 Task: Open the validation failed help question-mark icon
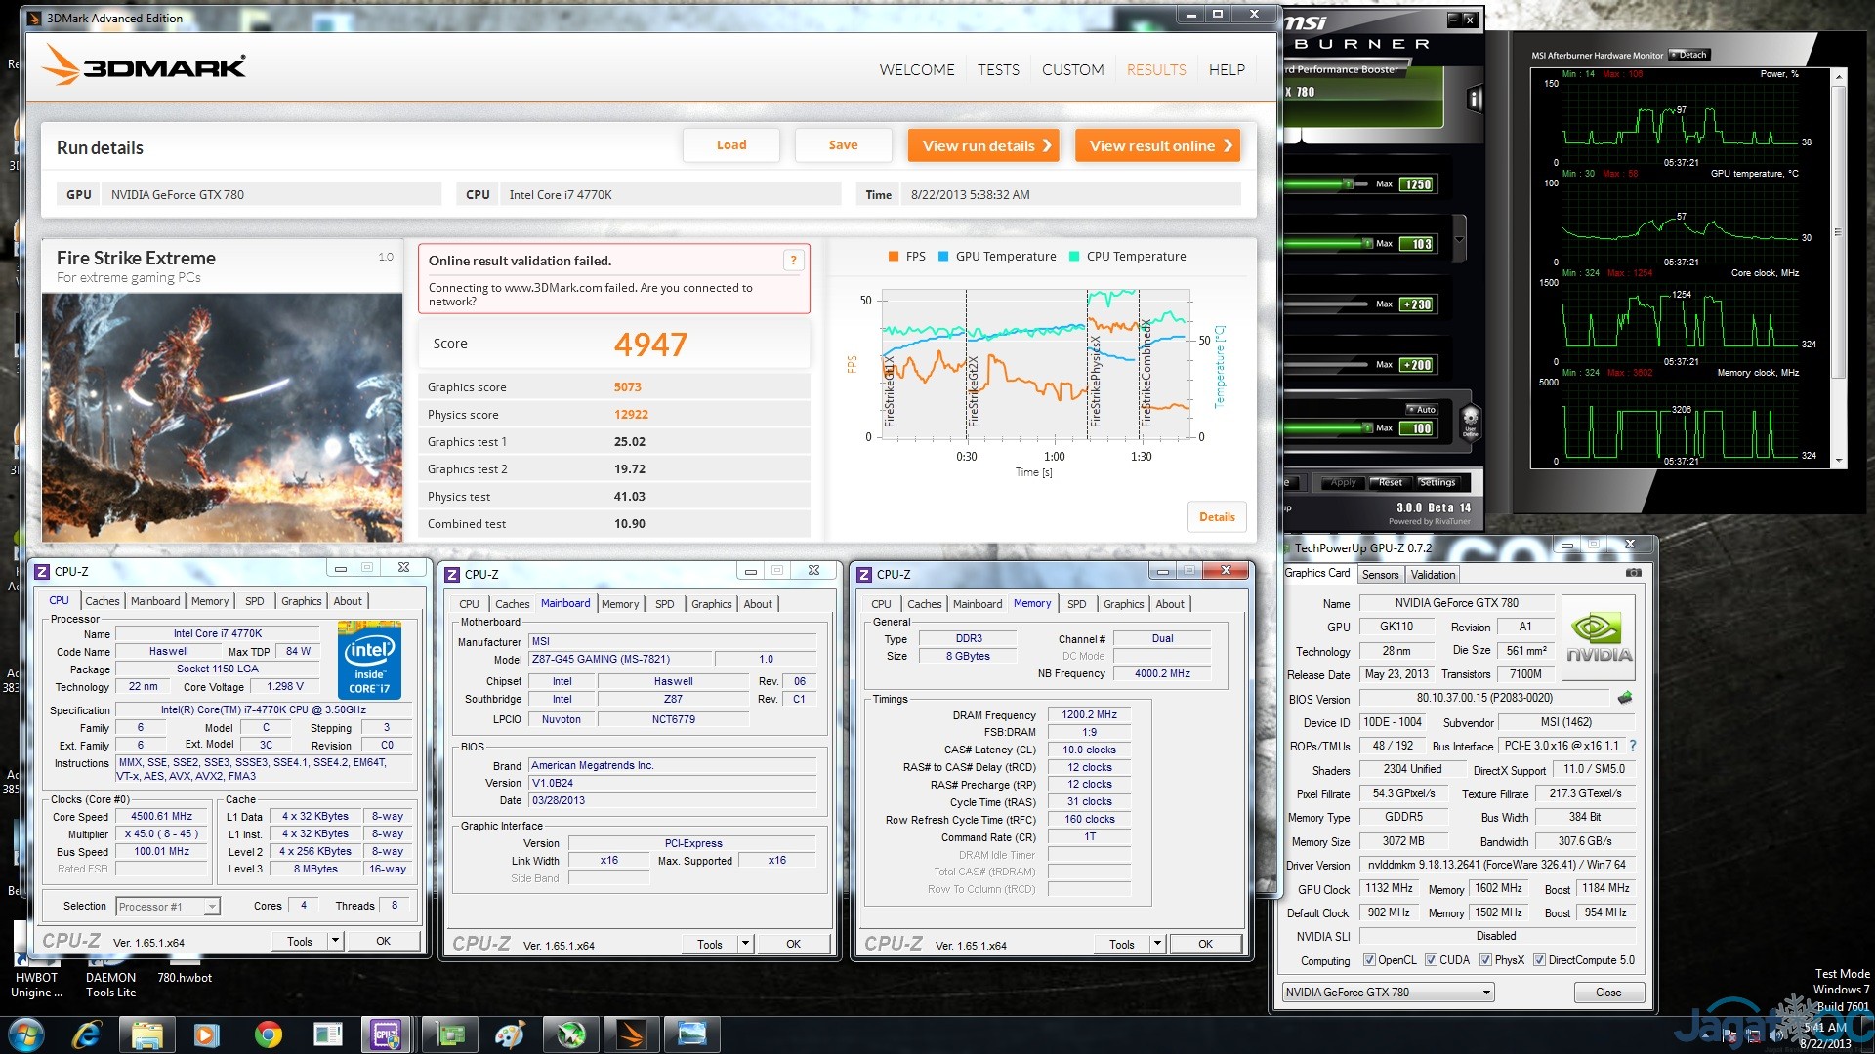[793, 260]
